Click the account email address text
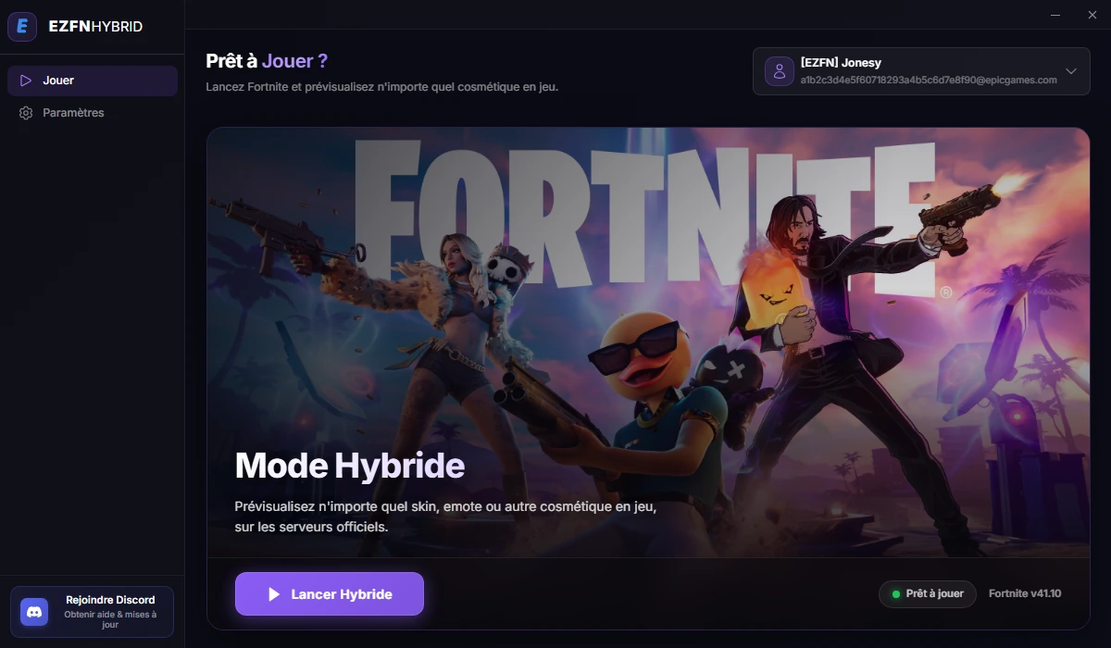This screenshot has width=1111, height=648. click(929, 81)
